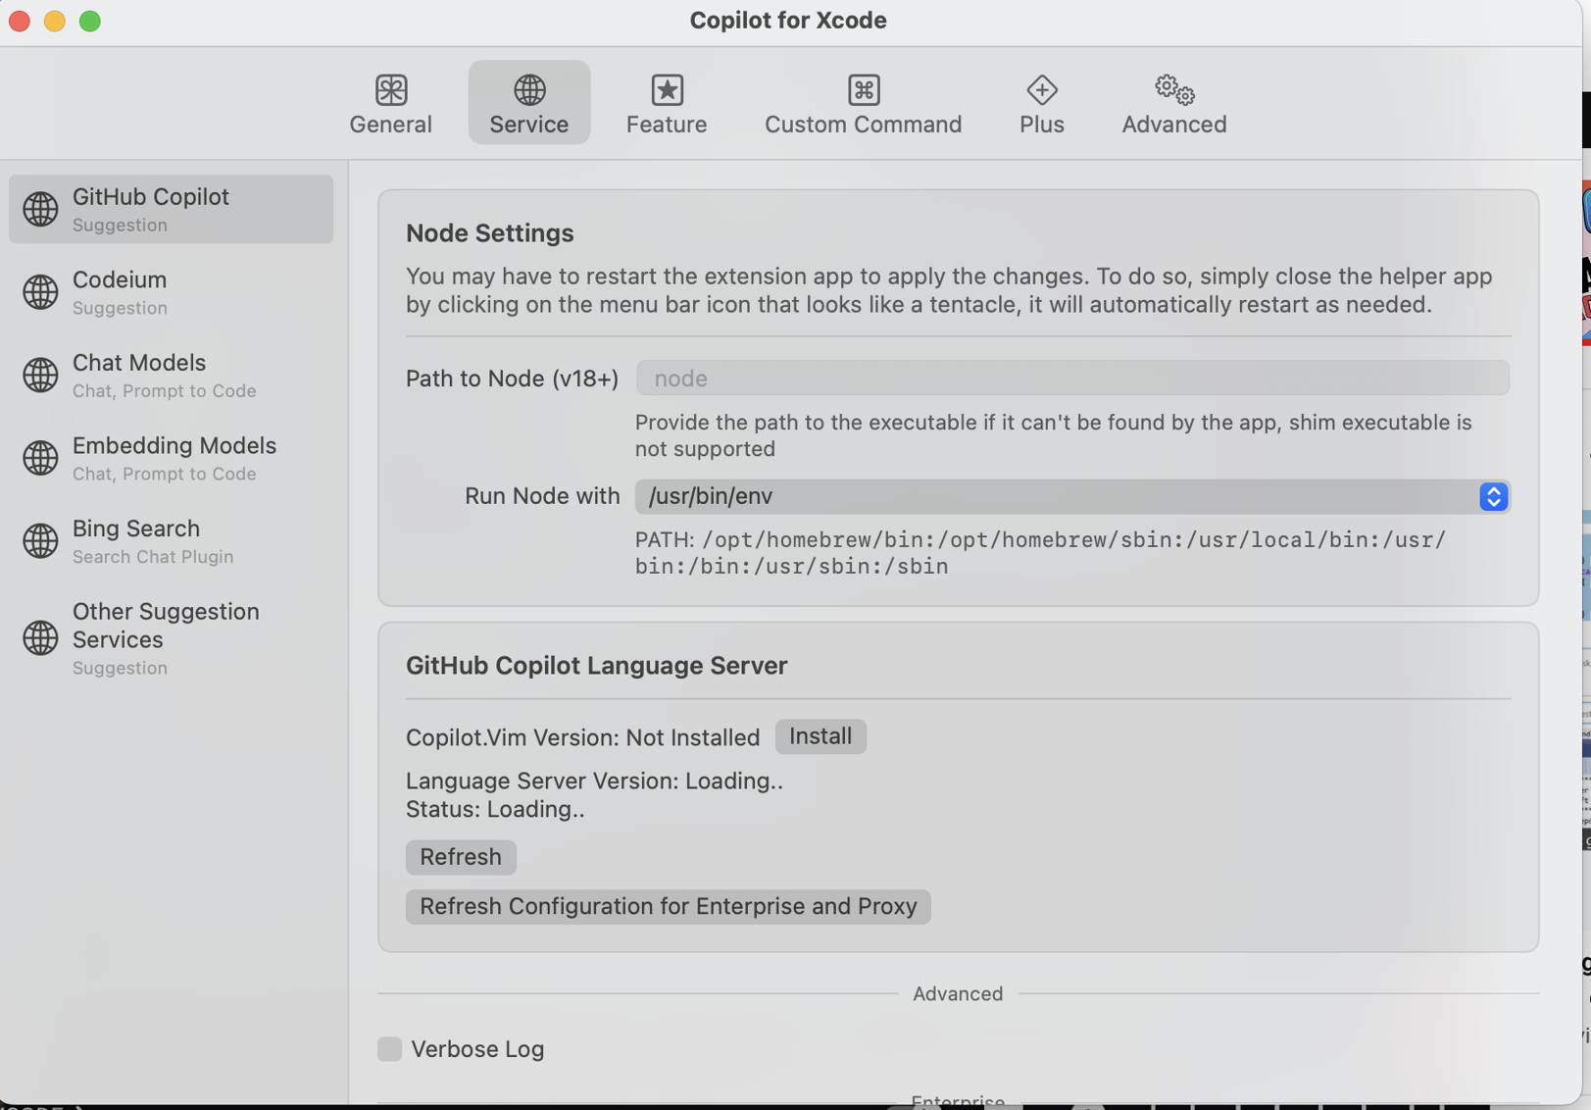Click the green window zoom button
Image resolution: width=1591 pixels, height=1110 pixels.
[90, 21]
